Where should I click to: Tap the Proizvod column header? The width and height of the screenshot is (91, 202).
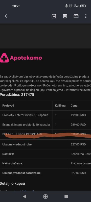pos(8,106)
